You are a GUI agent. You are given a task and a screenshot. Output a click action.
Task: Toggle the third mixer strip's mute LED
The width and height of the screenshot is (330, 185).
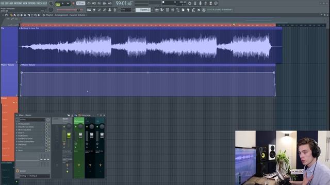pyautogui.click(x=87, y=127)
